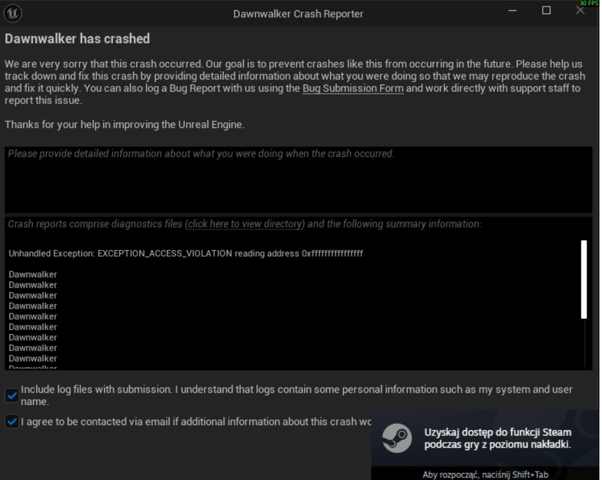This screenshot has width=602, height=480.
Task: Uncheck 'Include log files with submission' checkbox
Action: pyautogui.click(x=12, y=395)
